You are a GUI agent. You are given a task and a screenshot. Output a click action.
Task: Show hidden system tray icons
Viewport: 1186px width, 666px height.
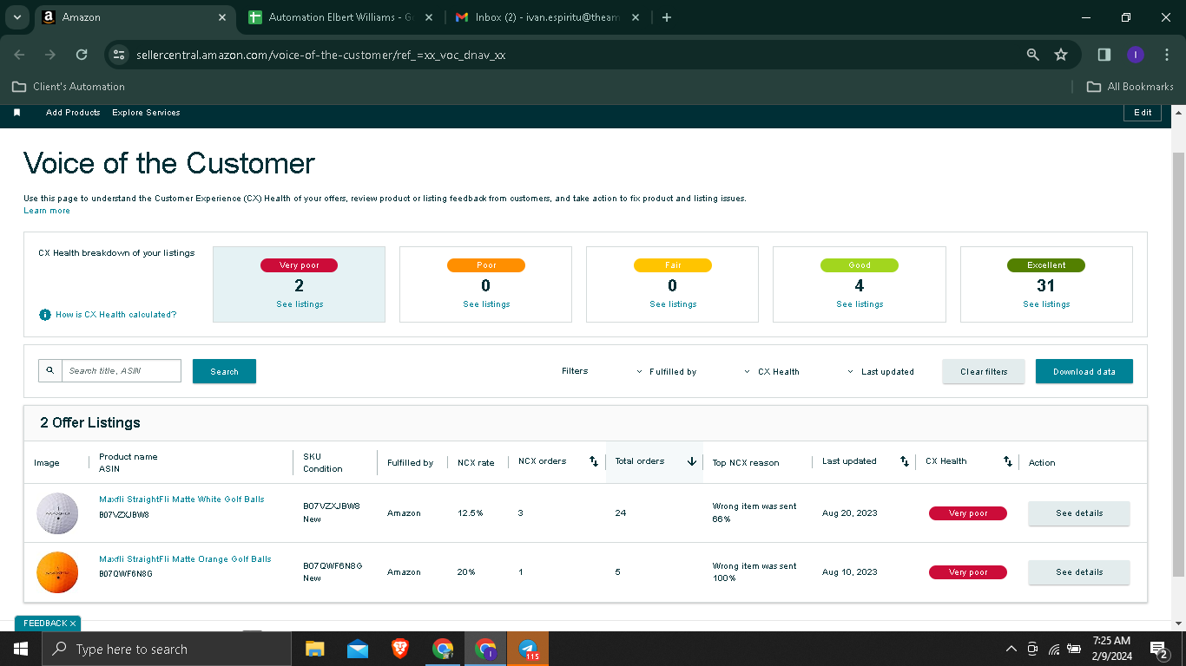(x=1011, y=649)
